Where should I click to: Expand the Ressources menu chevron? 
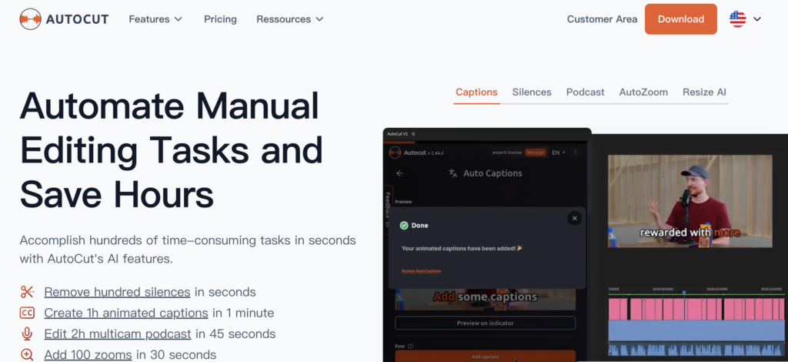click(x=319, y=19)
